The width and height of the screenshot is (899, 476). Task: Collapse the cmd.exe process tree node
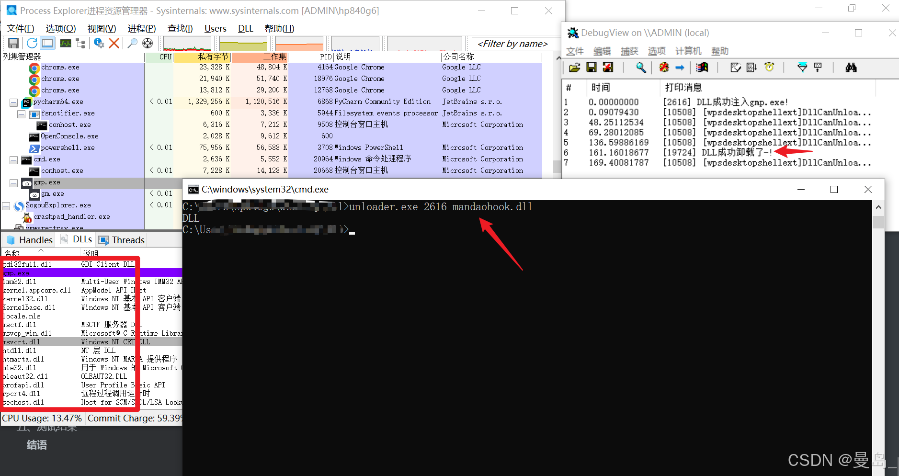coord(13,160)
